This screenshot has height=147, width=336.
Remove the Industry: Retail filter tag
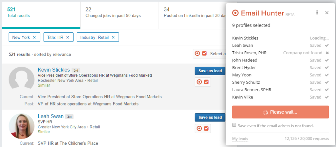click(113, 37)
